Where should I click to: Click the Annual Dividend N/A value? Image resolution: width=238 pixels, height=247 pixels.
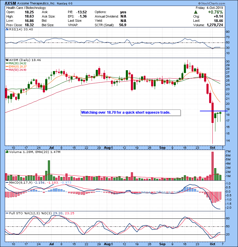pos(123,16)
